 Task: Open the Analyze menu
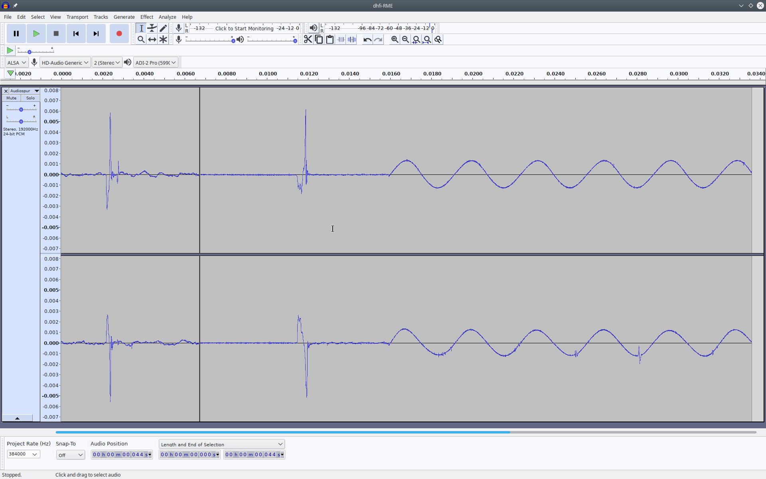click(x=168, y=17)
